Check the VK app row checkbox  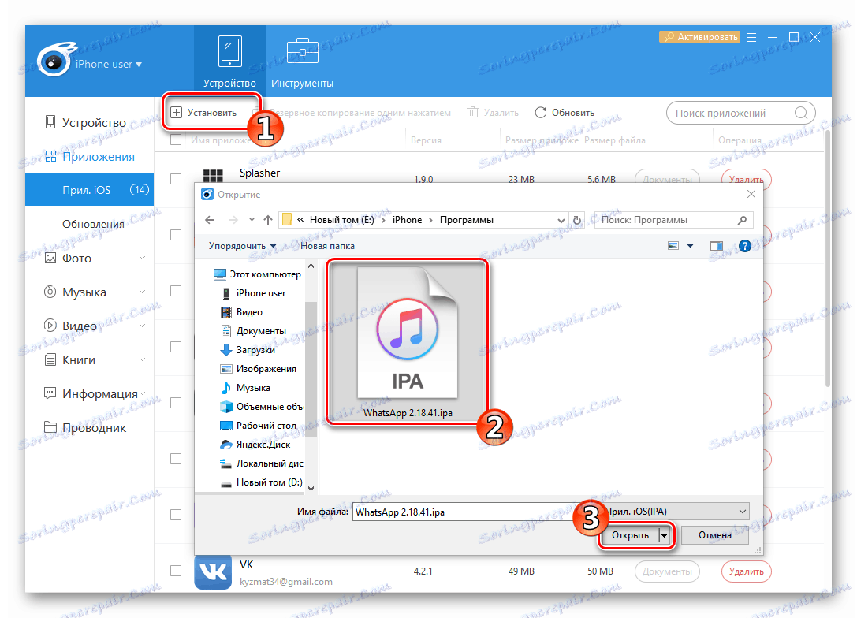click(x=176, y=571)
